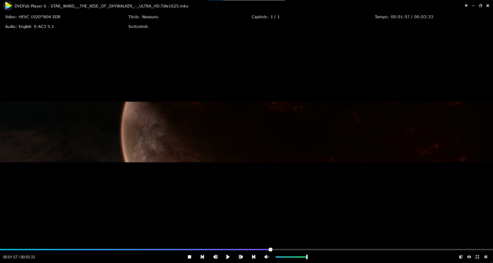Click the video frame showing the planet
The width and height of the screenshot is (493, 263).
(x=246, y=132)
